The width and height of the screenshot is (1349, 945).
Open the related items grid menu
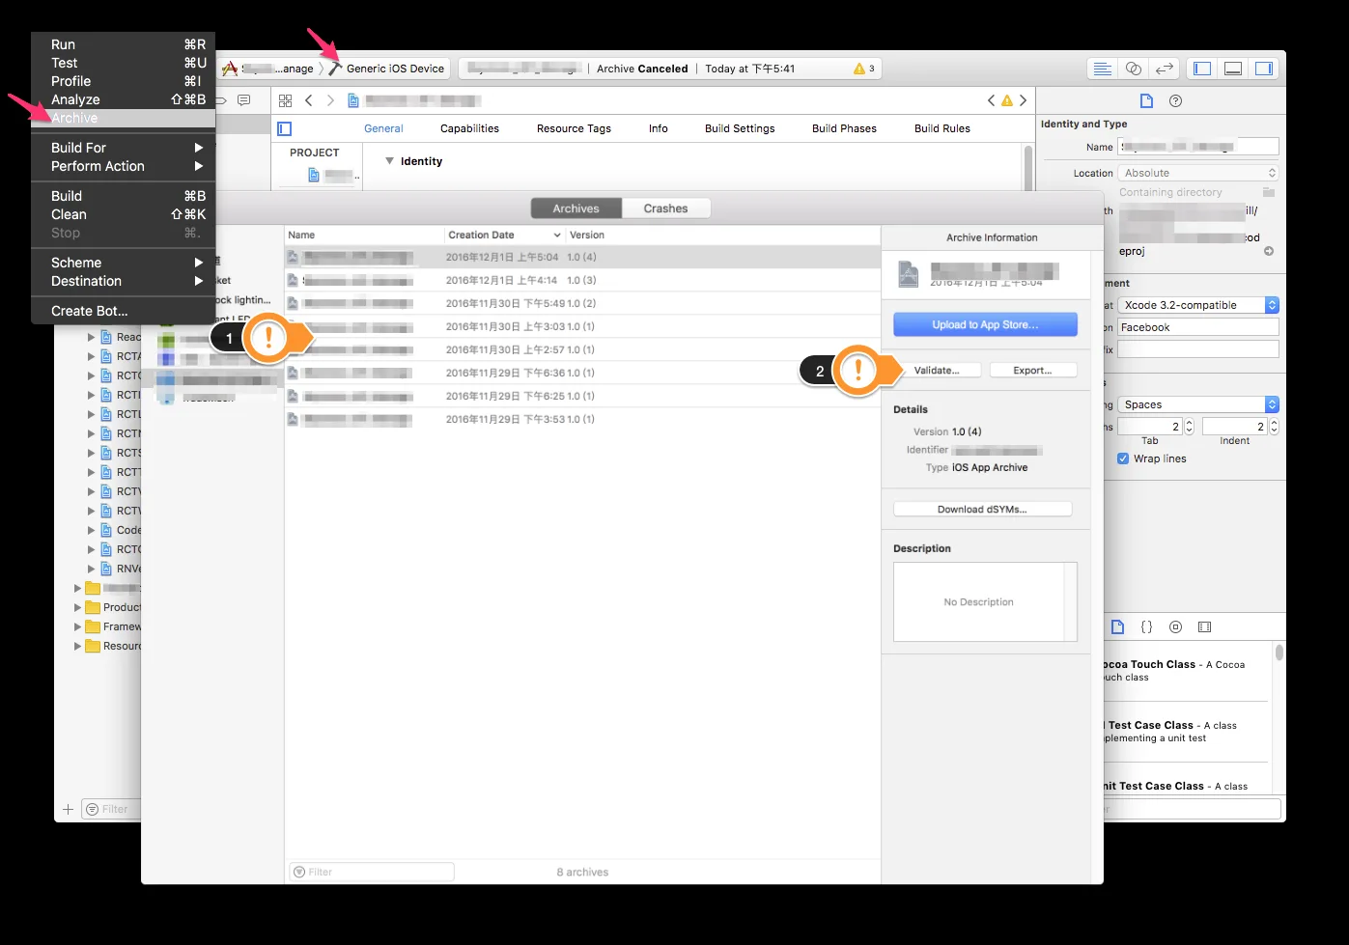tap(285, 100)
